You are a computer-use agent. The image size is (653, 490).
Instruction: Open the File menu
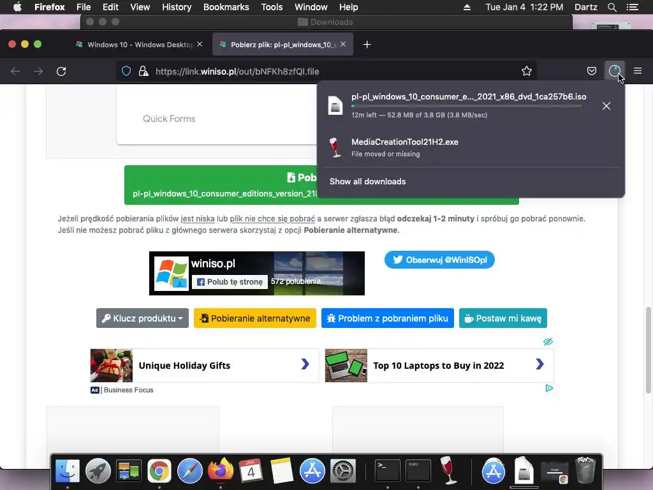84,7
